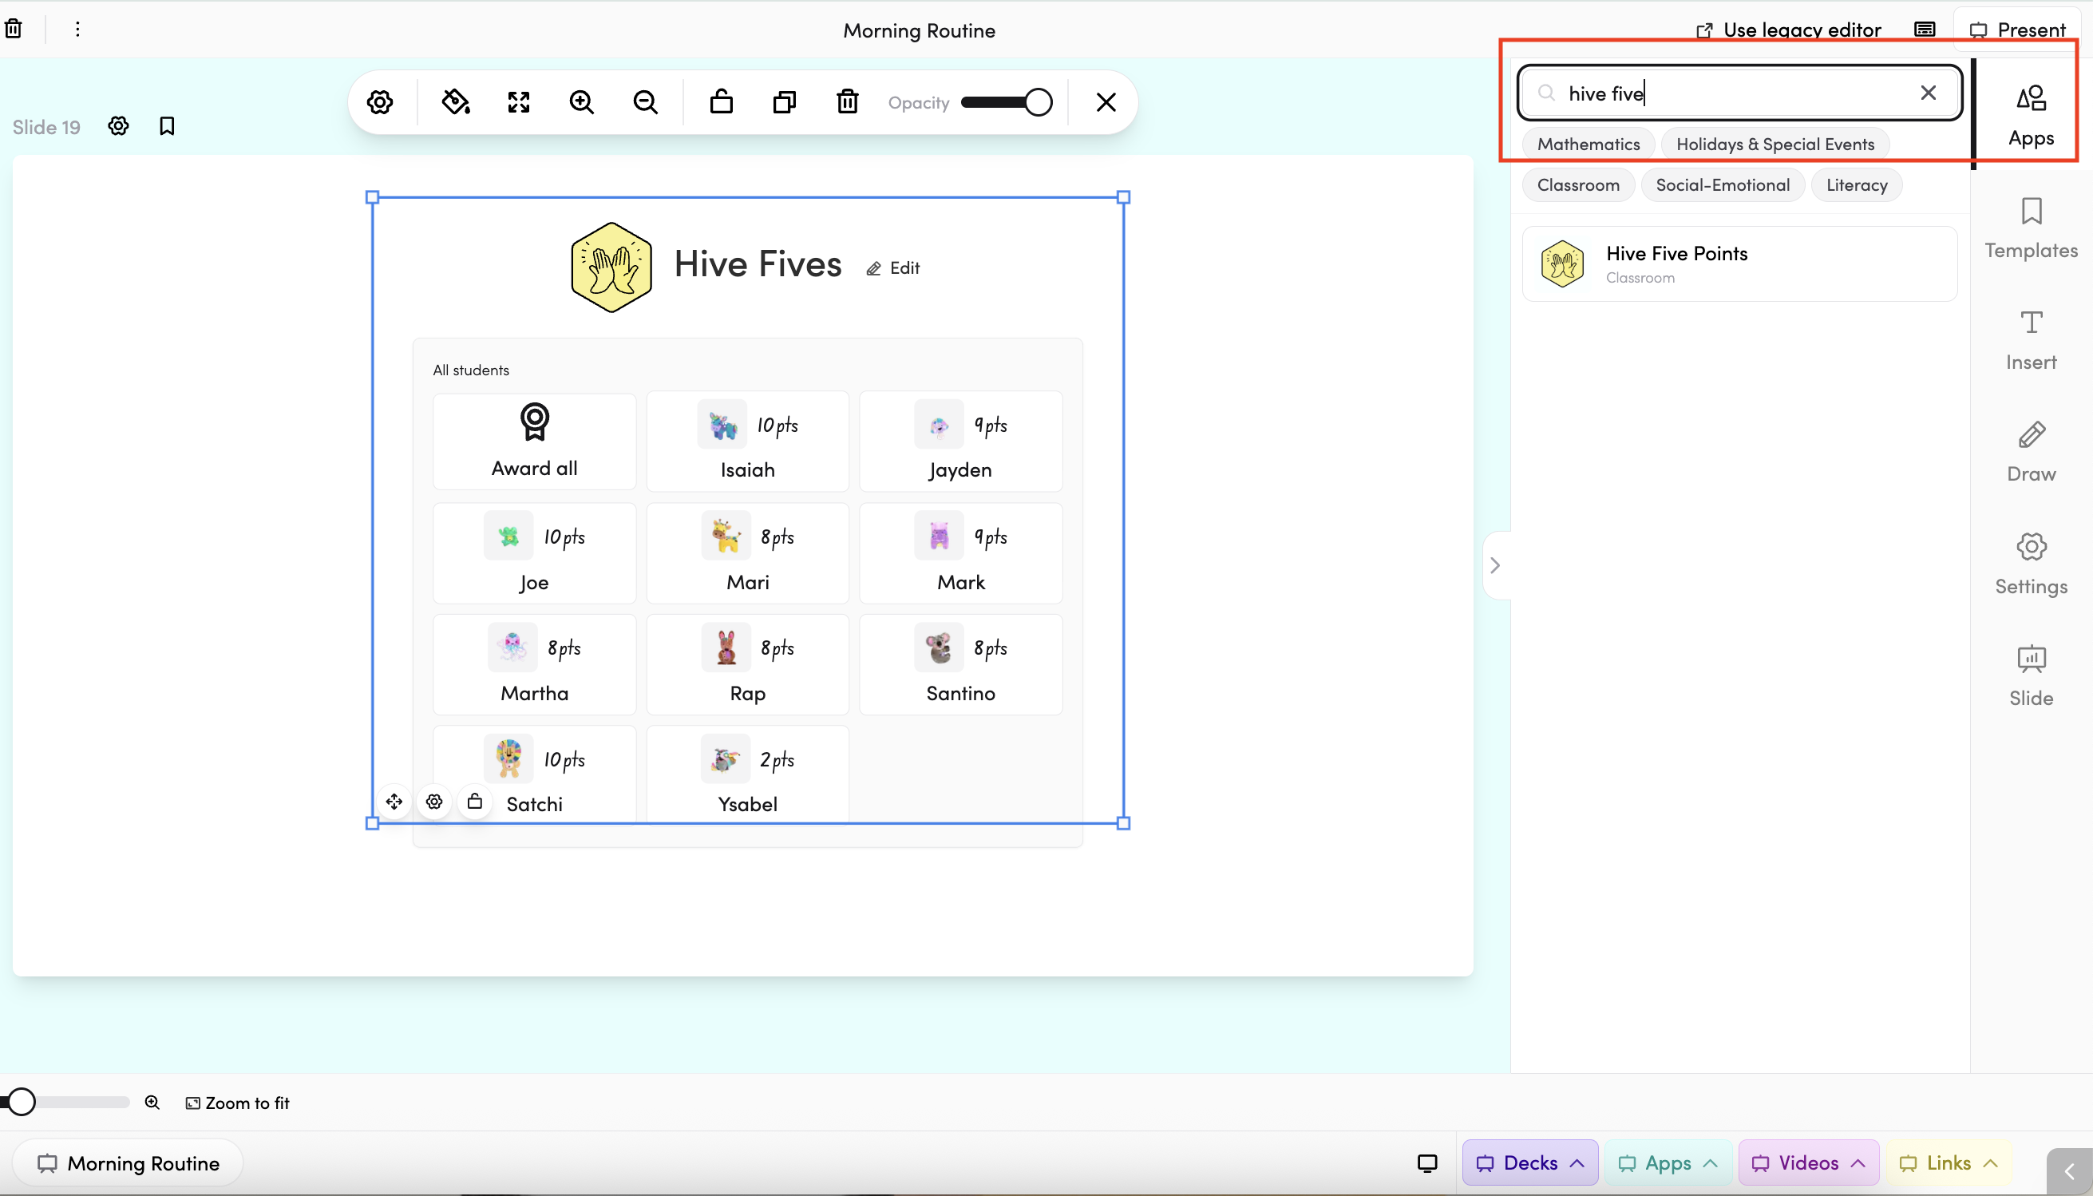Image resolution: width=2093 pixels, height=1196 pixels.
Task: Switch to the Templates tab
Action: (x=2031, y=228)
